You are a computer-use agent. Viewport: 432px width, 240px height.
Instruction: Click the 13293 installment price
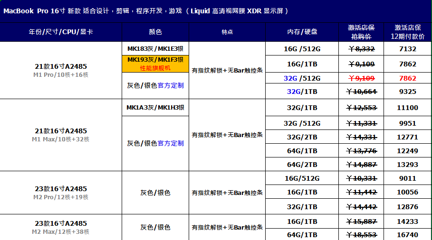click(408, 165)
